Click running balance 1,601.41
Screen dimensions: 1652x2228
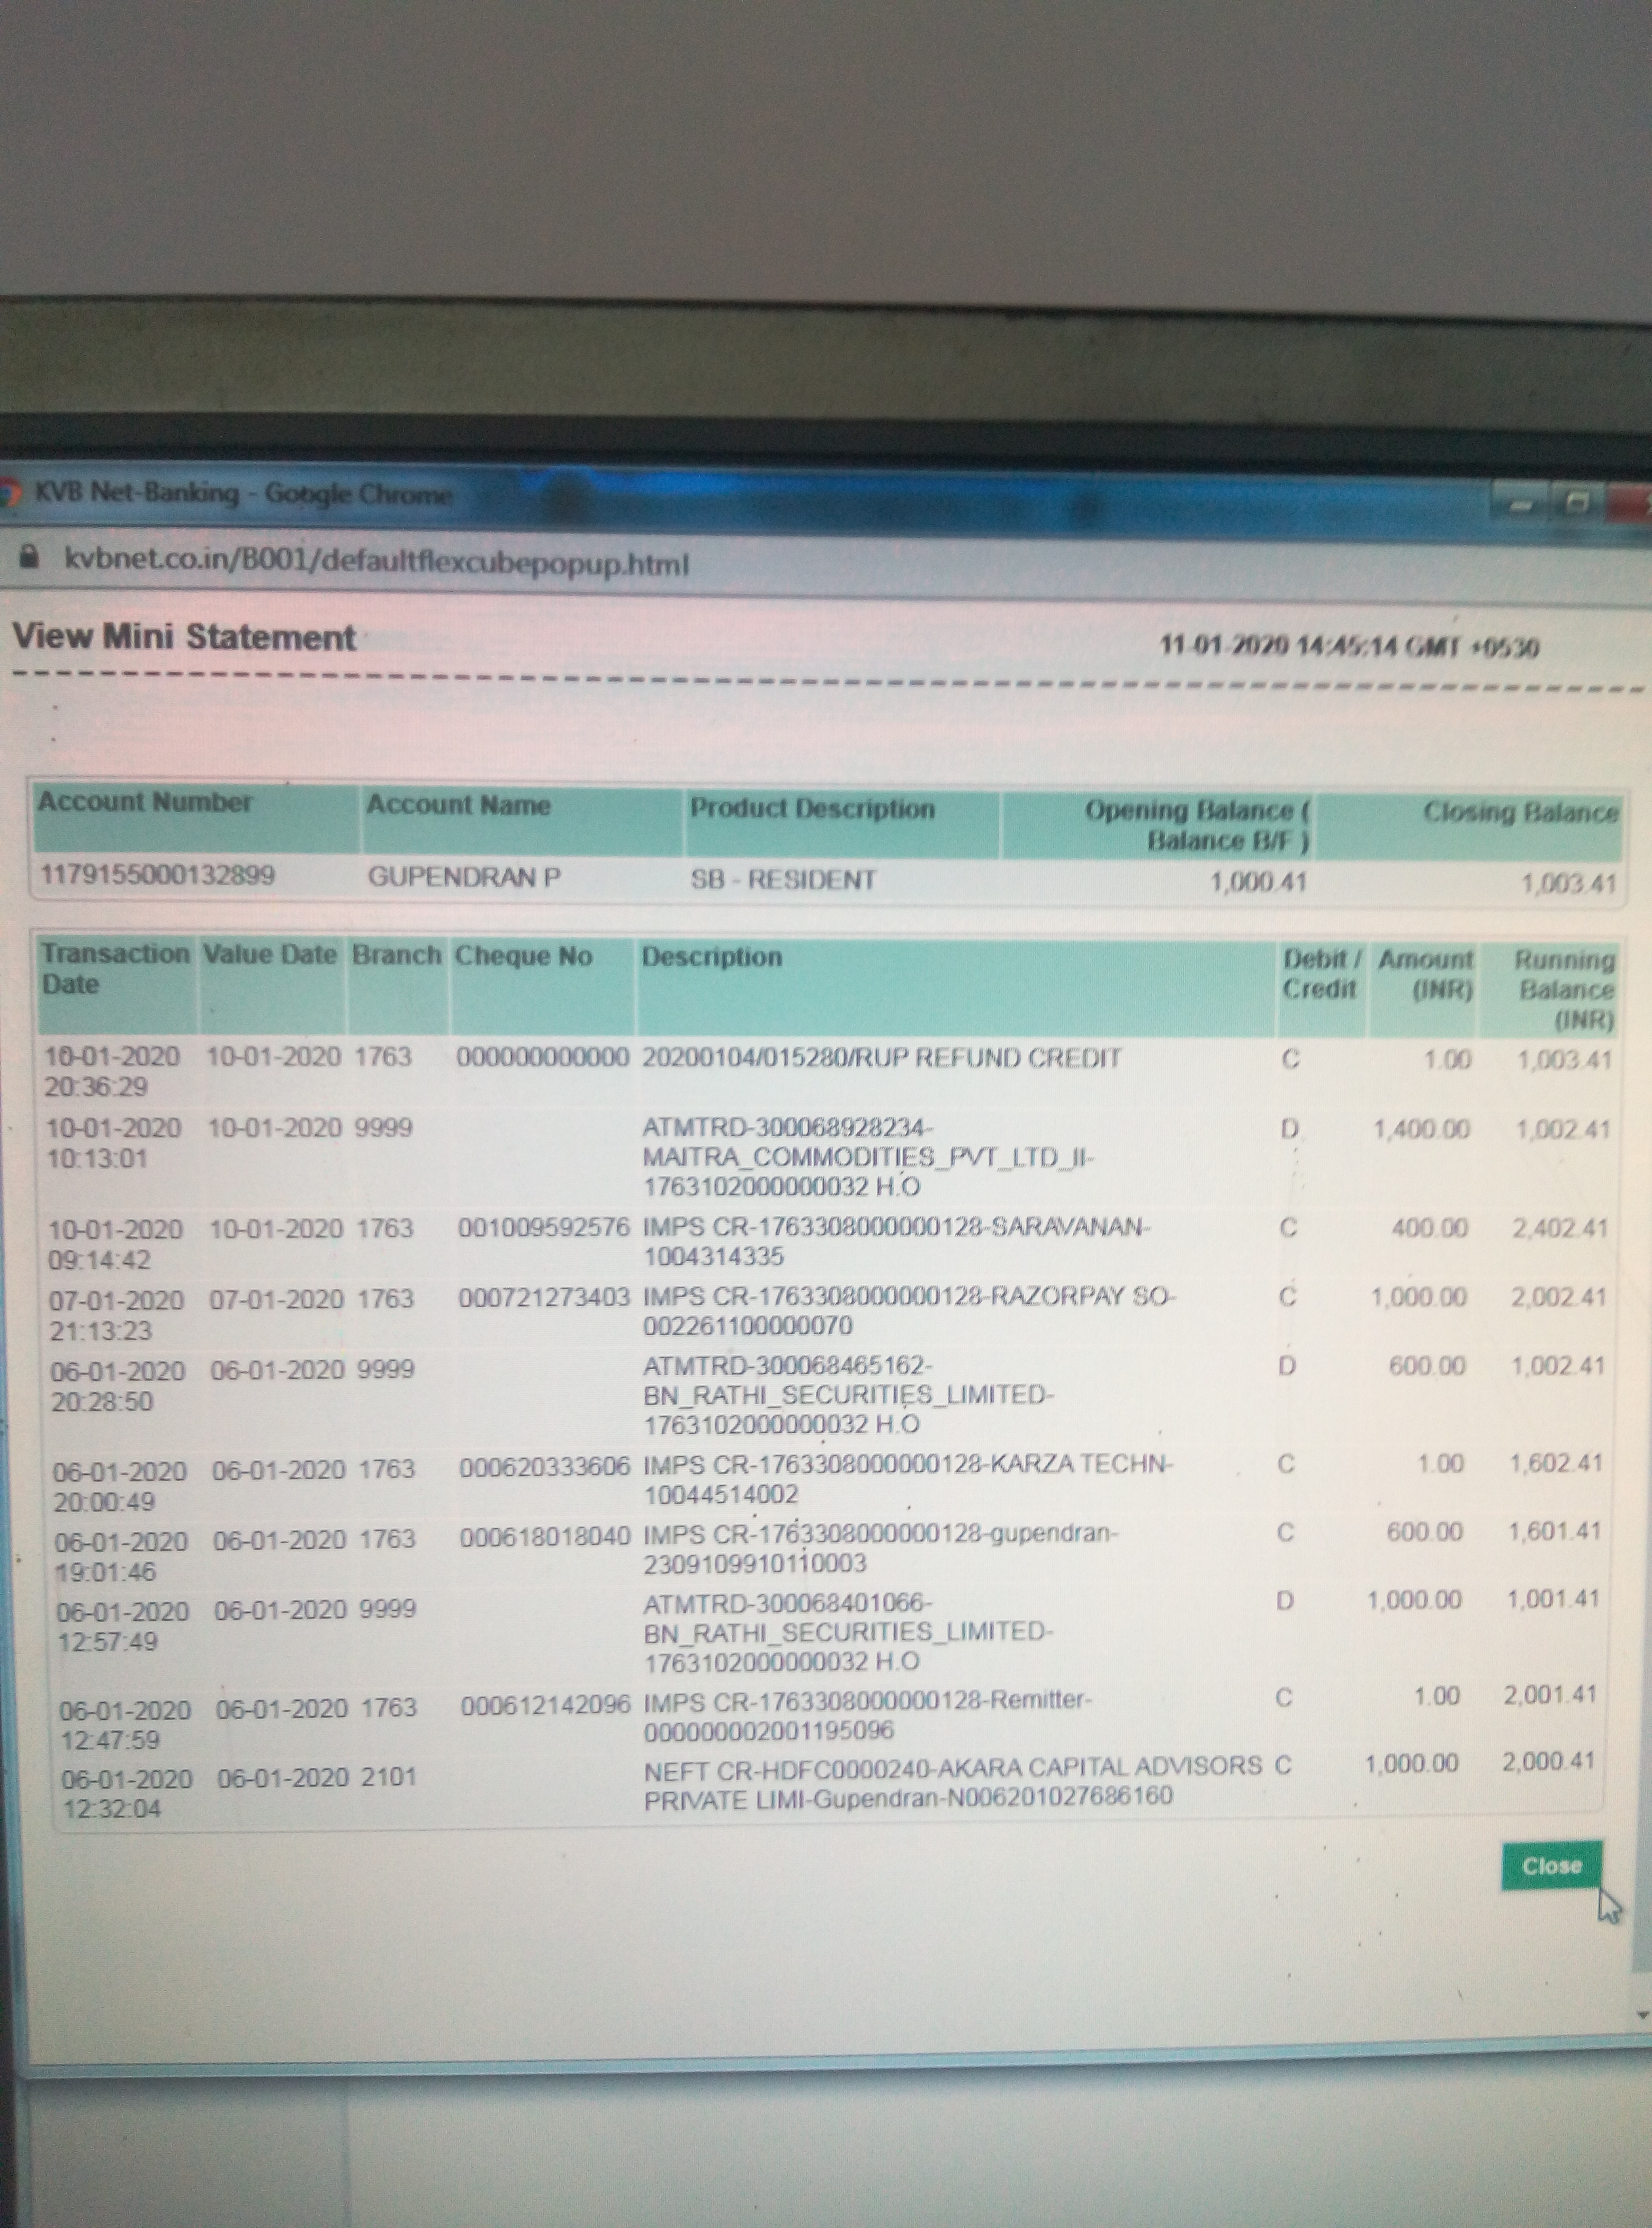[1555, 1531]
